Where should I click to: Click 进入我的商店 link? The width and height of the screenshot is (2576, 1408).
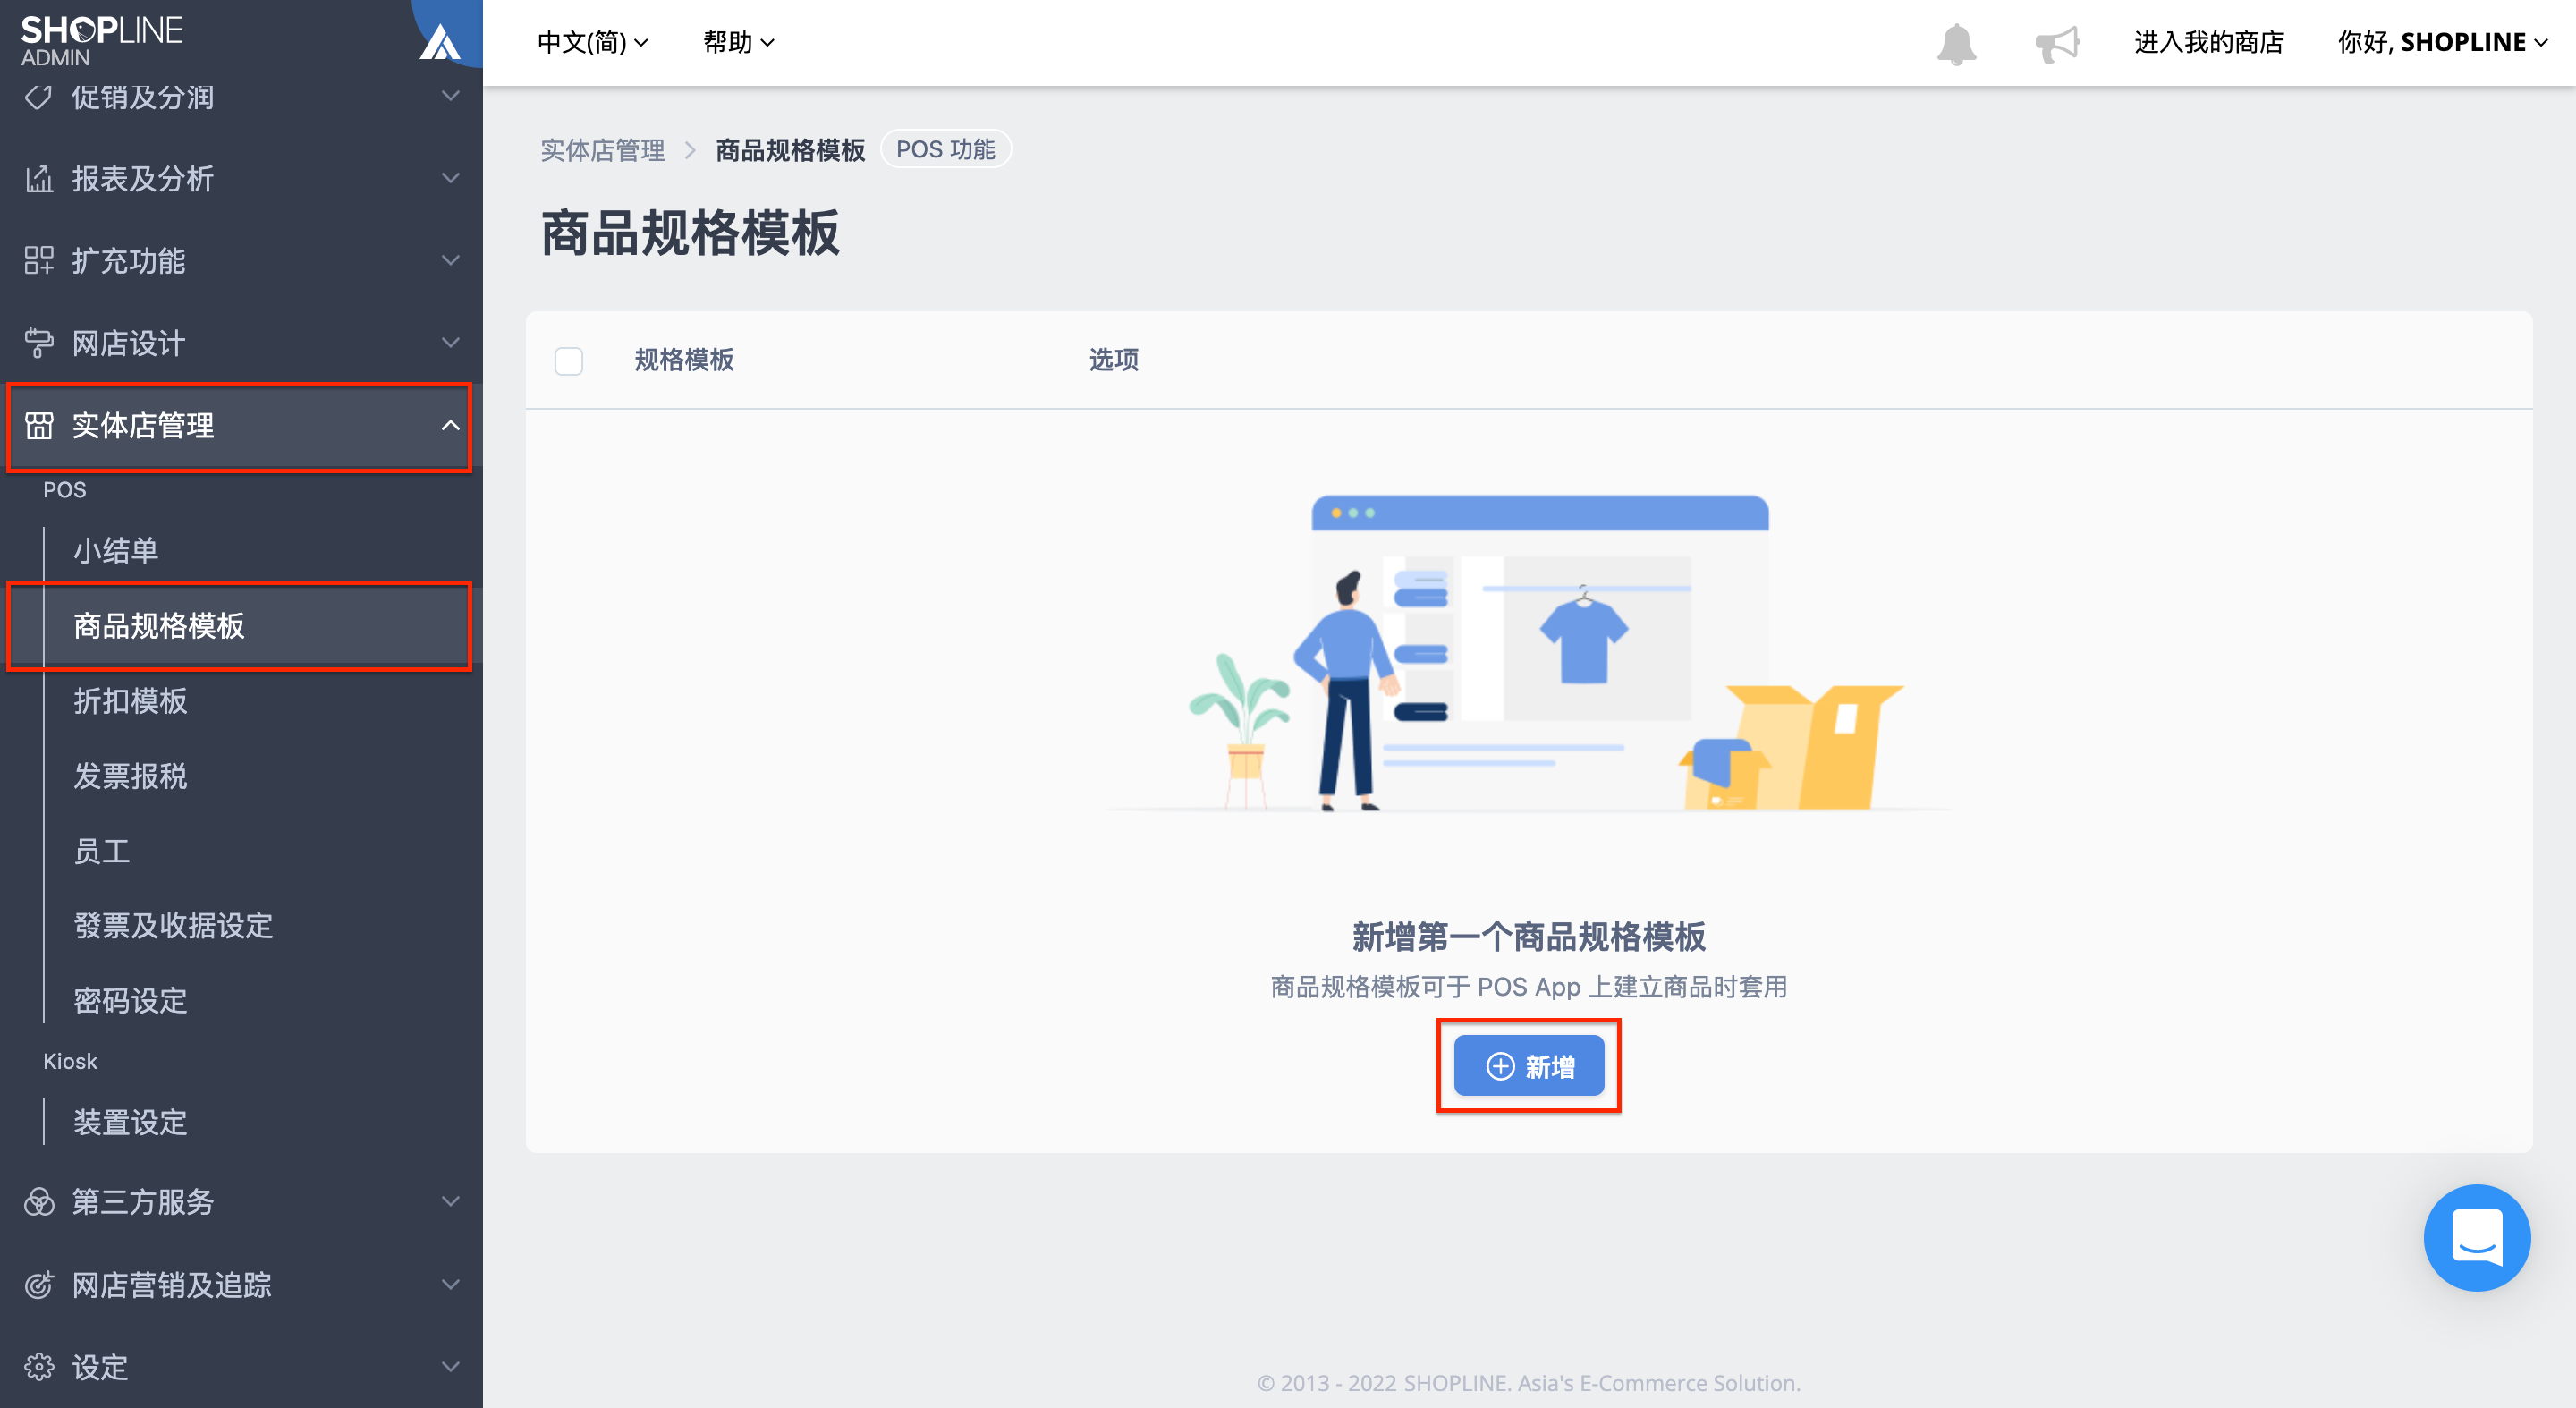[x=2208, y=42]
